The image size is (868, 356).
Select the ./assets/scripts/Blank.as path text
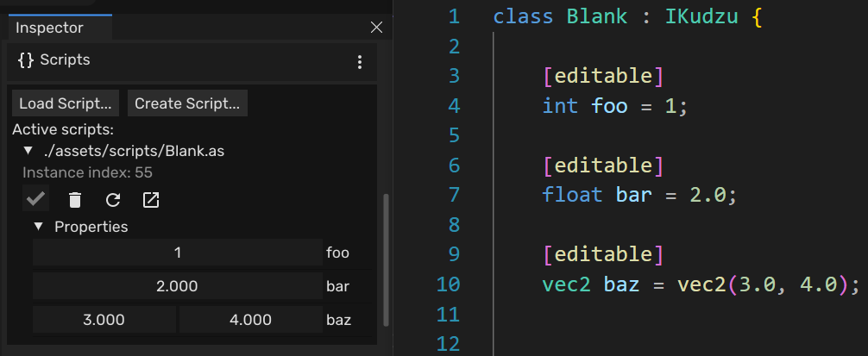click(x=134, y=151)
